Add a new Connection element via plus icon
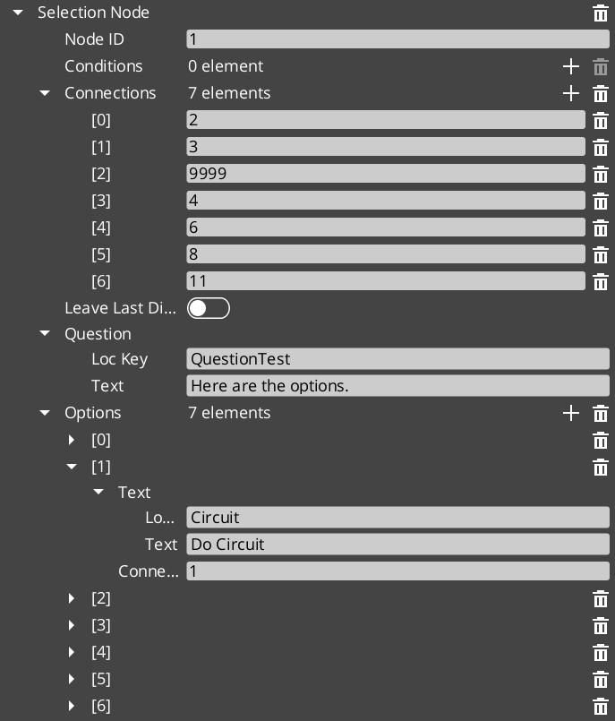Screen dimensions: 615x721 point(571,93)
